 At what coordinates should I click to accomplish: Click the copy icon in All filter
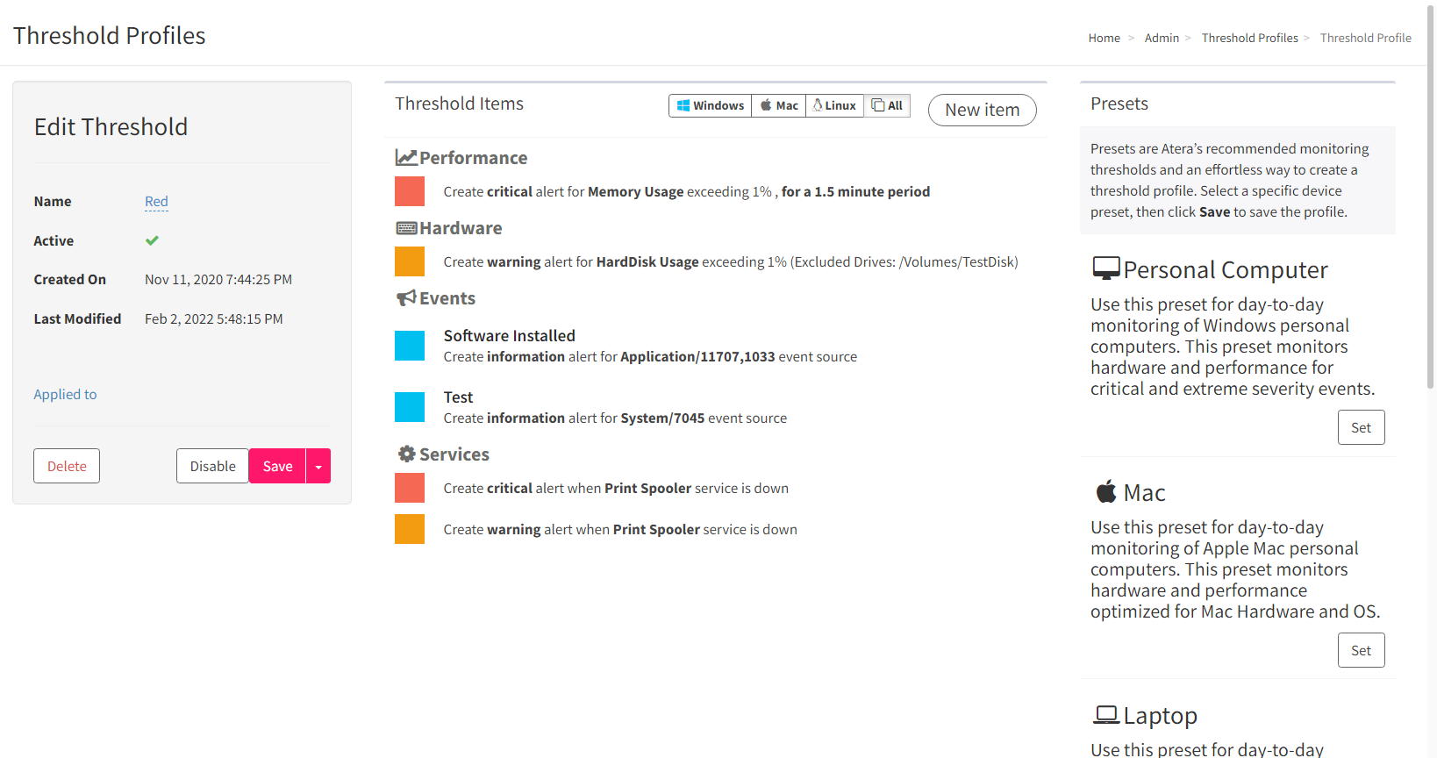coord(877,105)
